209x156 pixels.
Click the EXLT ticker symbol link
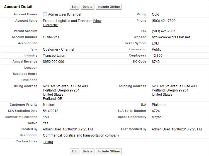pos(156,43)
